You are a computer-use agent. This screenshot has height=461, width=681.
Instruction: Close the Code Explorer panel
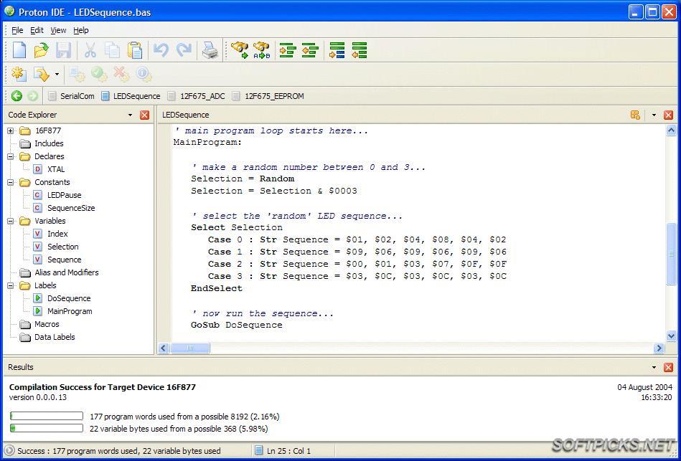tap(145, 115)
